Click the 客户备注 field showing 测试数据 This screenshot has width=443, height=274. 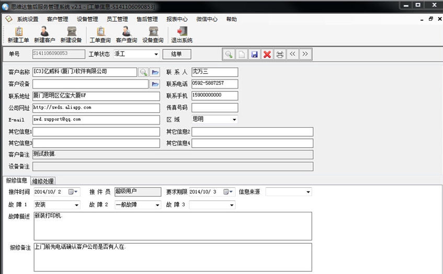(173, 154)
